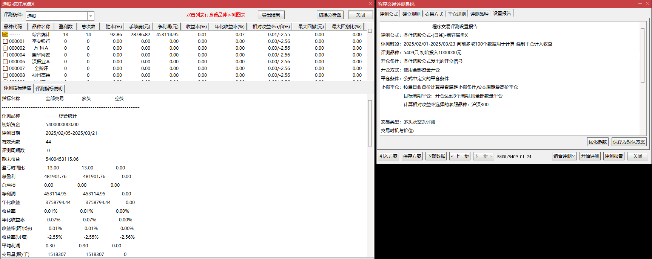Click the 评测指标详情 panel vertical scrollbar
Screen dimensions: 652x259
pyautogui.click(x=370, y=123)
